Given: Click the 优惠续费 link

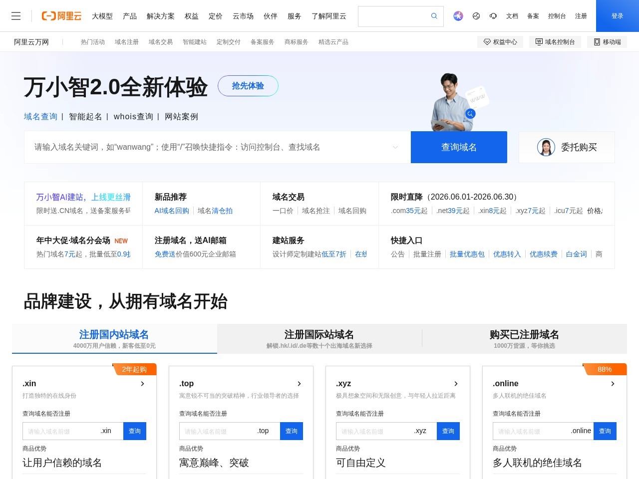Looking at the screenshot, I should coord(544,254).
